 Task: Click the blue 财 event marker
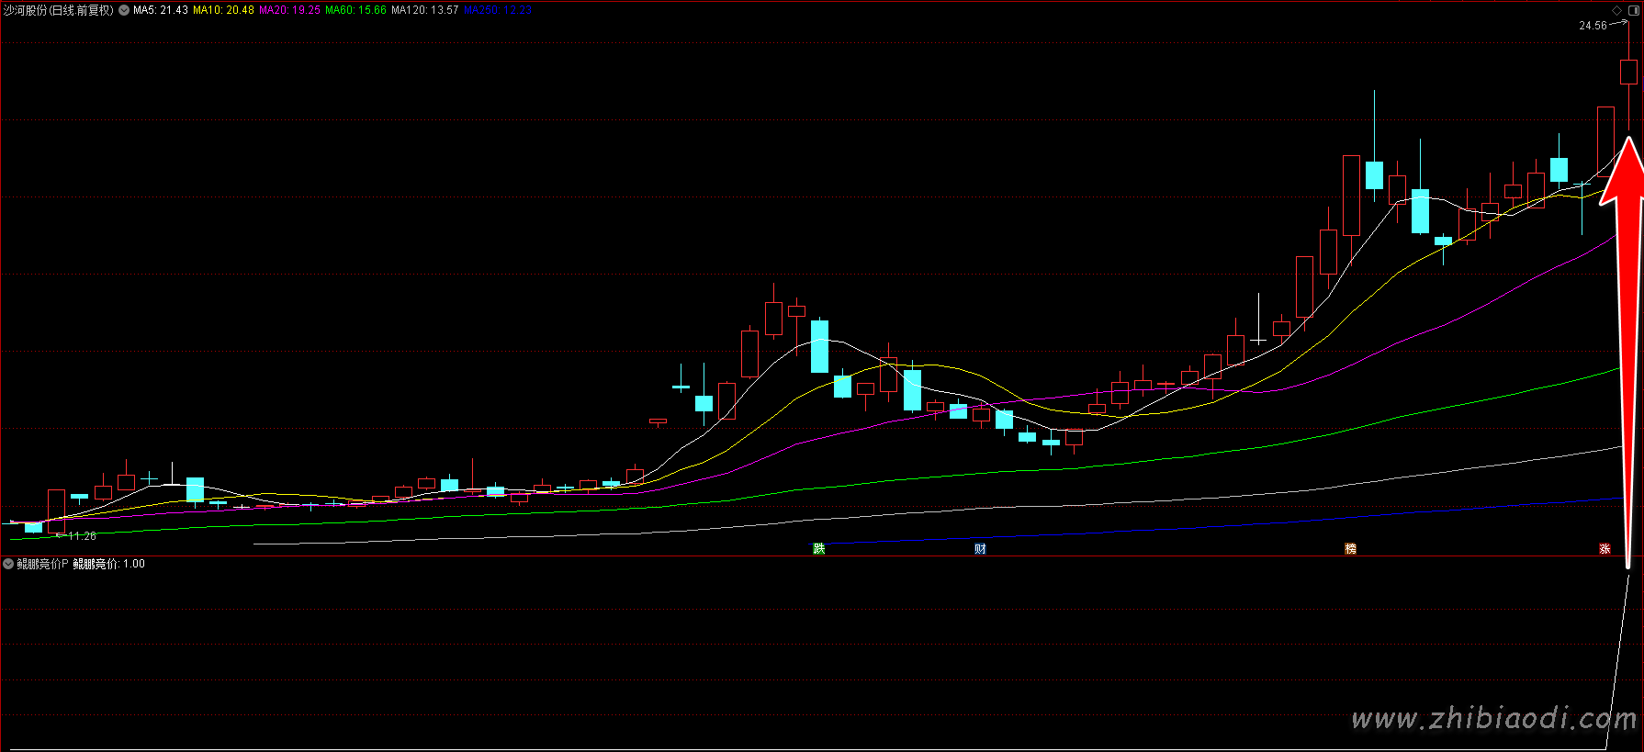click(x=981, y=549)
